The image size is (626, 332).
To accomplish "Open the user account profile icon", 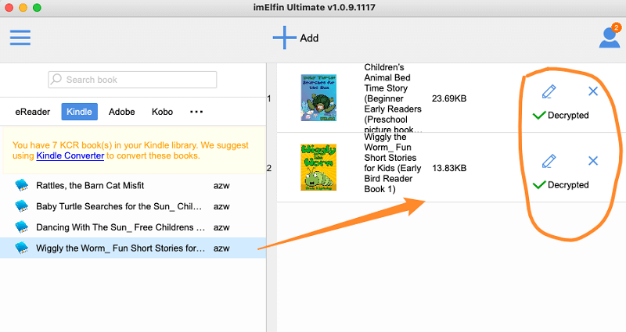I will [610, 37].
